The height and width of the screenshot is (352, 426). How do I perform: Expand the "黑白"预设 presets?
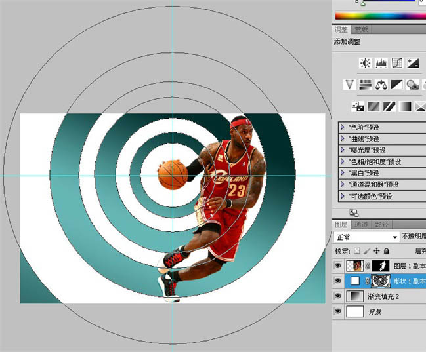click(x=343, y=173)
